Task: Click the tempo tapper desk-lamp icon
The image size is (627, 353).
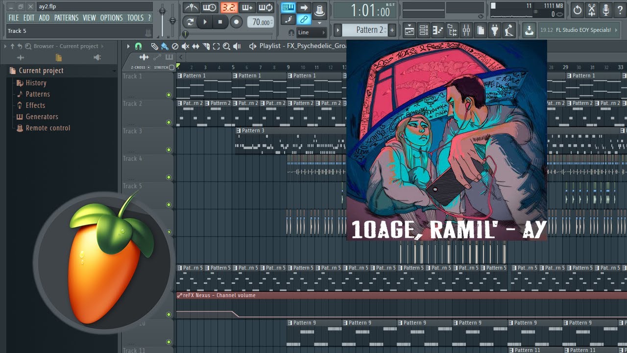Action: pos(509,30)
